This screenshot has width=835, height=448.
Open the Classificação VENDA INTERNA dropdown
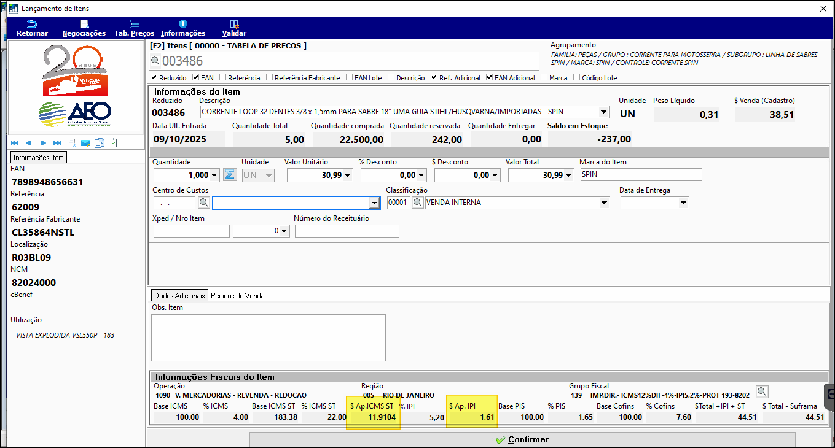point(604,203)
